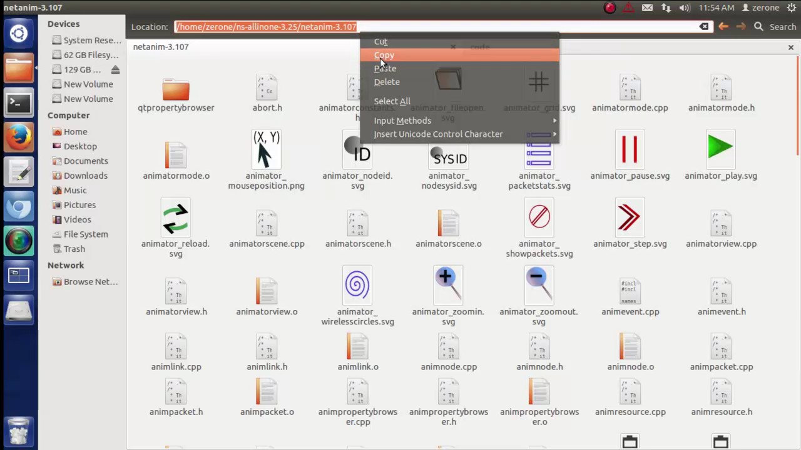
Task: Open the animator_wirelesscircles.svg icon
Action: [x=357, y=286]
